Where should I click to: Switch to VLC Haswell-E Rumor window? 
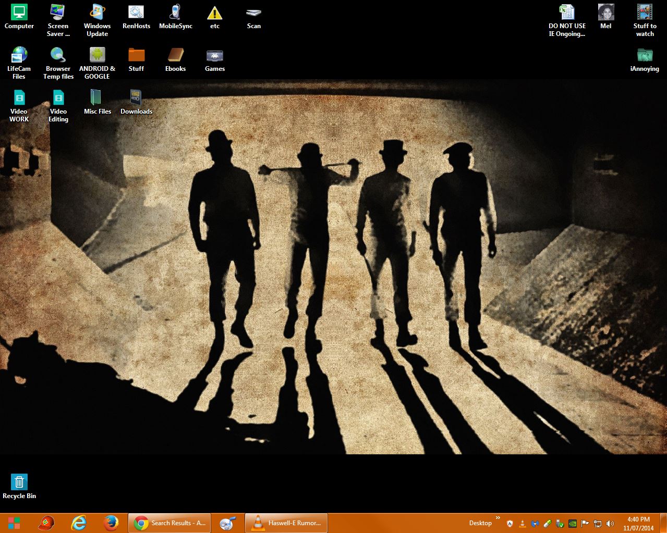pos(286,523)
